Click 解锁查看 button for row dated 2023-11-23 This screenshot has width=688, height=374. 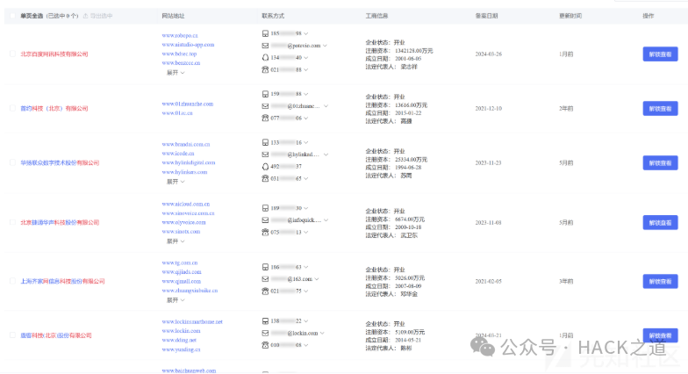[660, 163]
